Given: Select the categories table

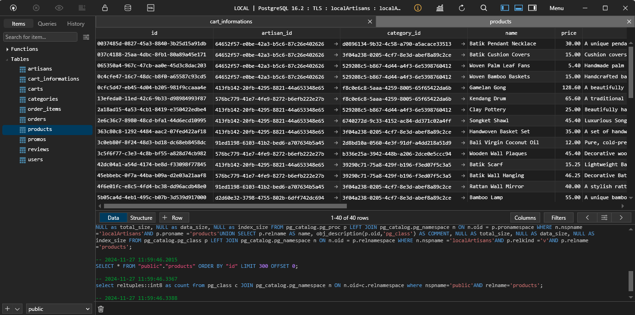Looking at the screenshot, I should click(x=43, y=99).
